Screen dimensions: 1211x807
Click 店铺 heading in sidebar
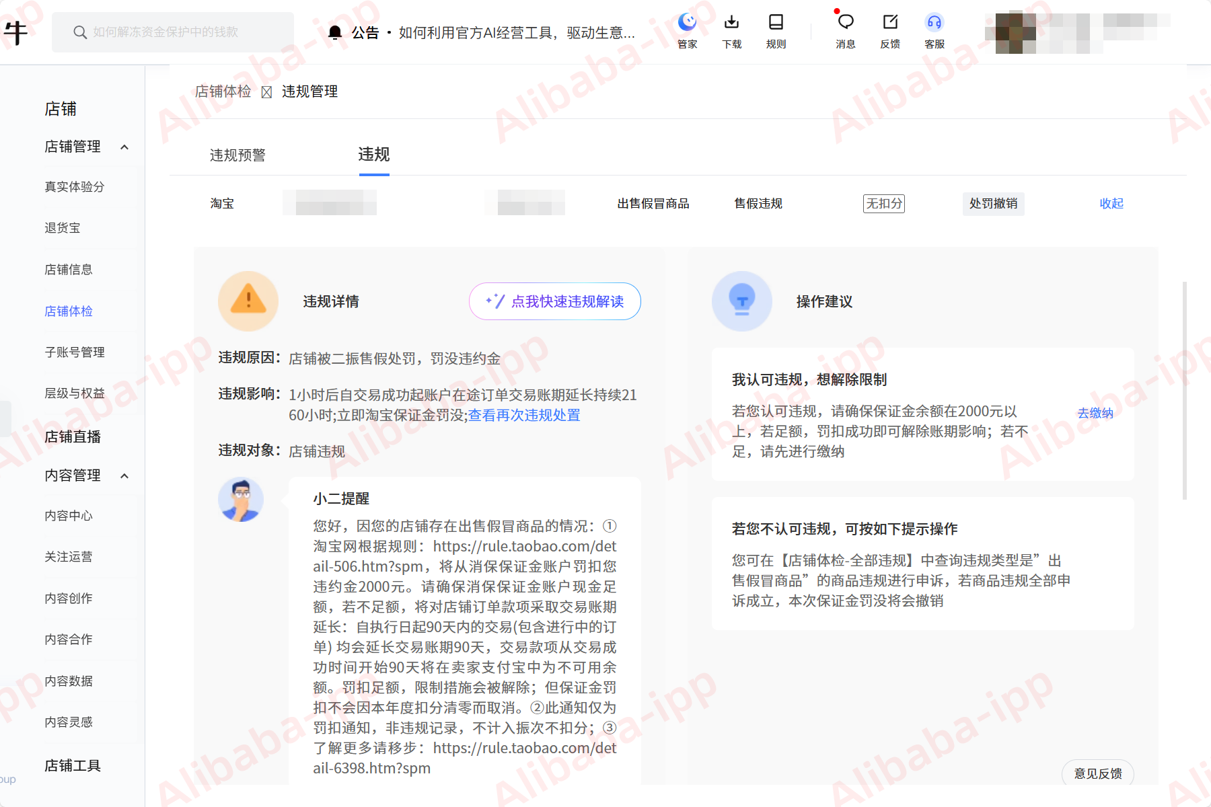[x=61, y=109]
